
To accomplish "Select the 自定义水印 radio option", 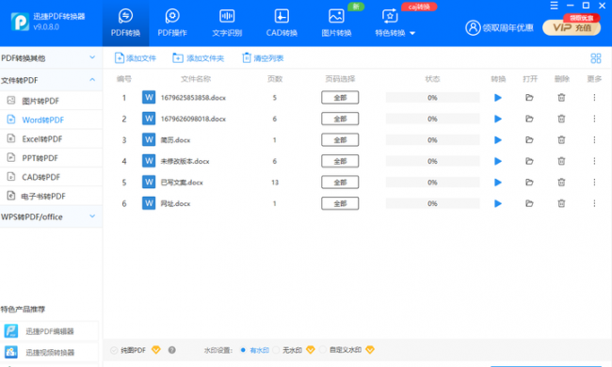I will click(322, 350).
